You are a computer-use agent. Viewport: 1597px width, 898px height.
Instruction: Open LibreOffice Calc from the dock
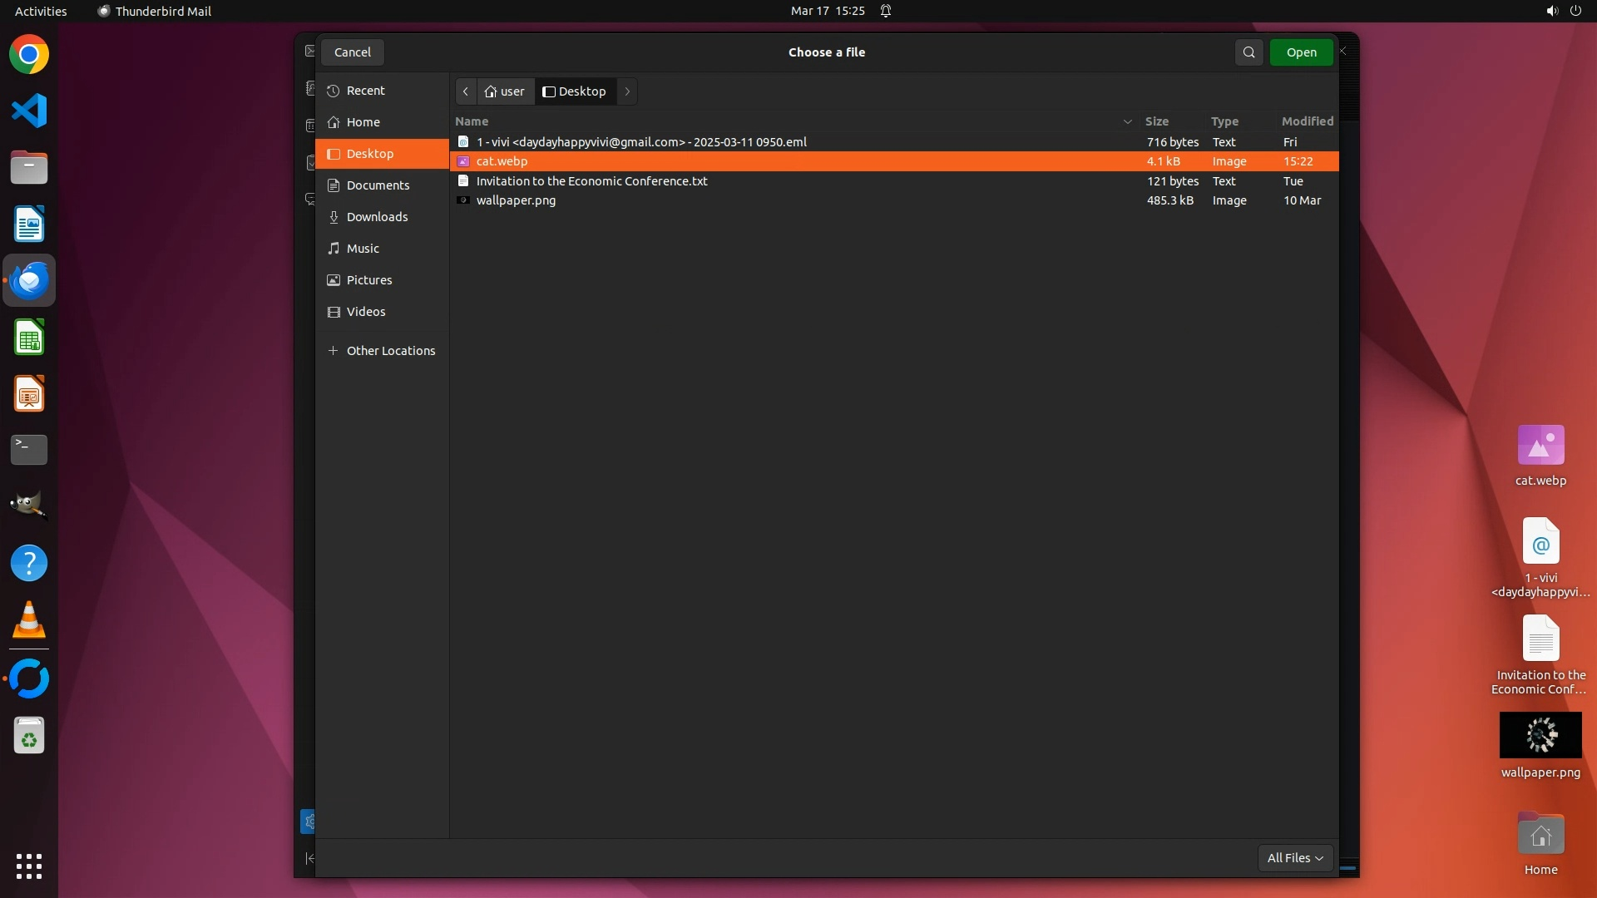pyautogui.click(x=29, y=338)
